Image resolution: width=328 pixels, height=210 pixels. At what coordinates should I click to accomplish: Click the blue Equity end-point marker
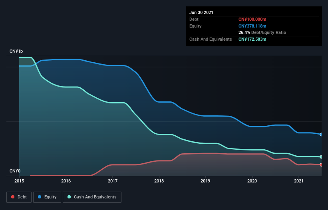321,135
